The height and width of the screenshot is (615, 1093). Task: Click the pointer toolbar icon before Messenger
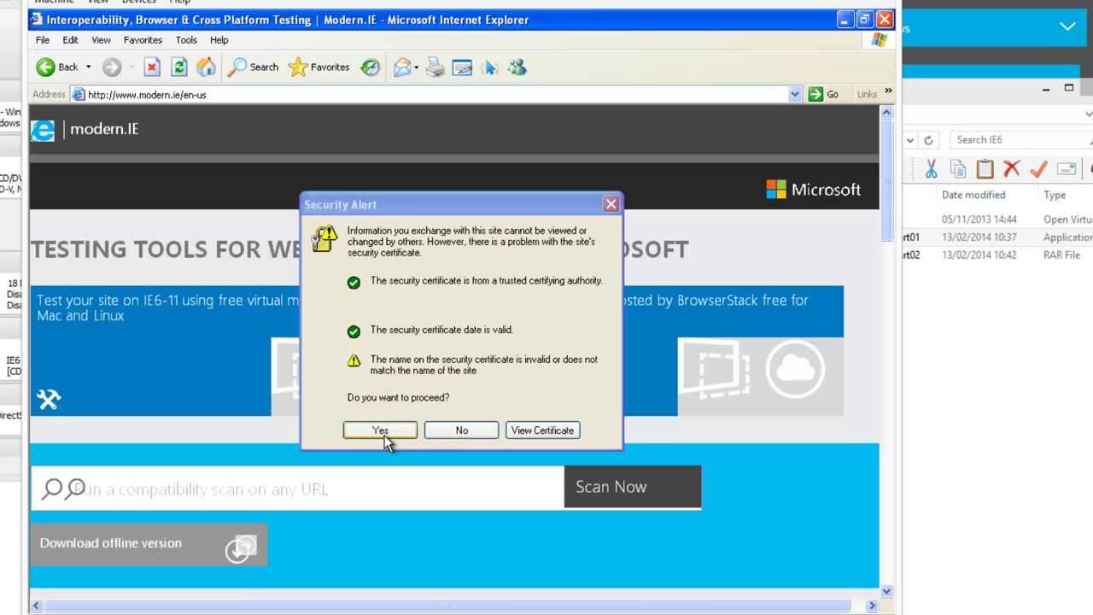[490, 67]
